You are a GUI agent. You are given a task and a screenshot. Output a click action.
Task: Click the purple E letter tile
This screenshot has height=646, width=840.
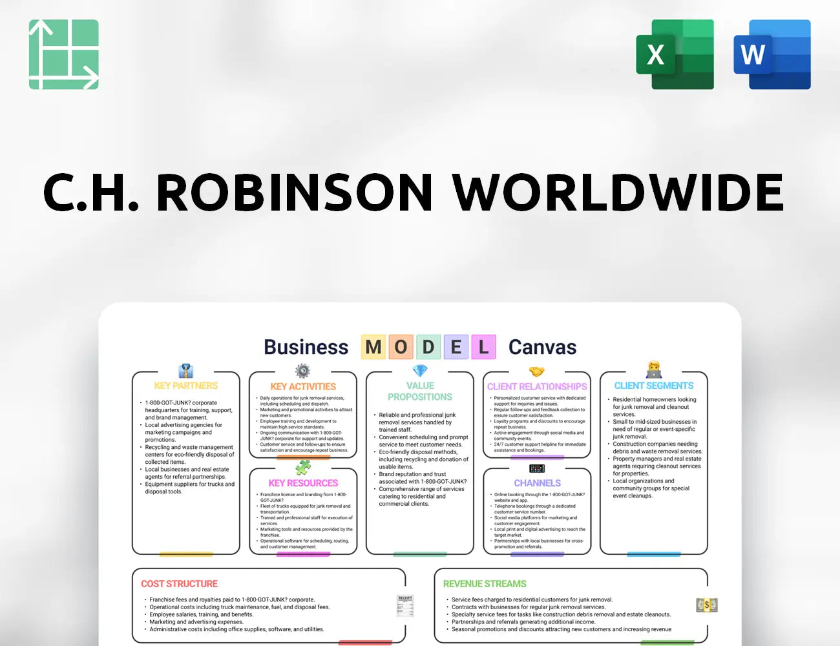pos(456,348)
